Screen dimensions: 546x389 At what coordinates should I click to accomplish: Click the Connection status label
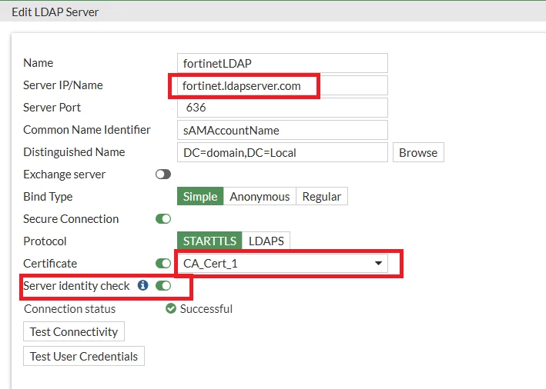coord(69,309)
